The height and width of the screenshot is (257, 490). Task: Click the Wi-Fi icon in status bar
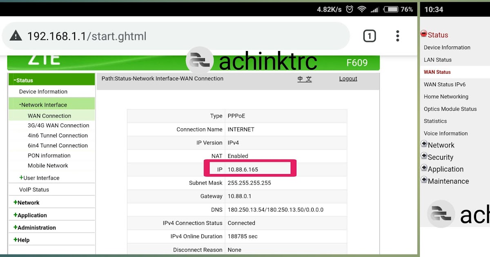362,9
